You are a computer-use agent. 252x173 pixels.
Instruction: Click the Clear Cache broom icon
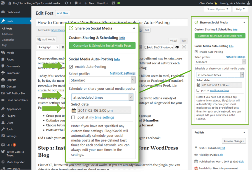coord(216,3)
